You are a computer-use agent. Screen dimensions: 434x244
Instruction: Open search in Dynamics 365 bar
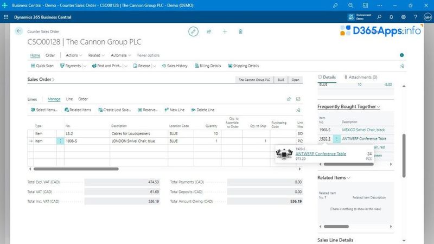[379, 17]
